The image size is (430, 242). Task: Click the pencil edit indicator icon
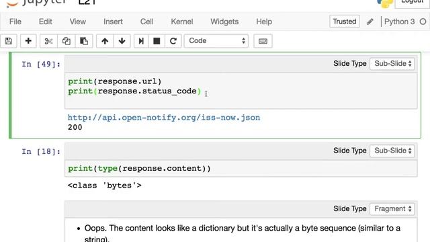tap(370, 22)
